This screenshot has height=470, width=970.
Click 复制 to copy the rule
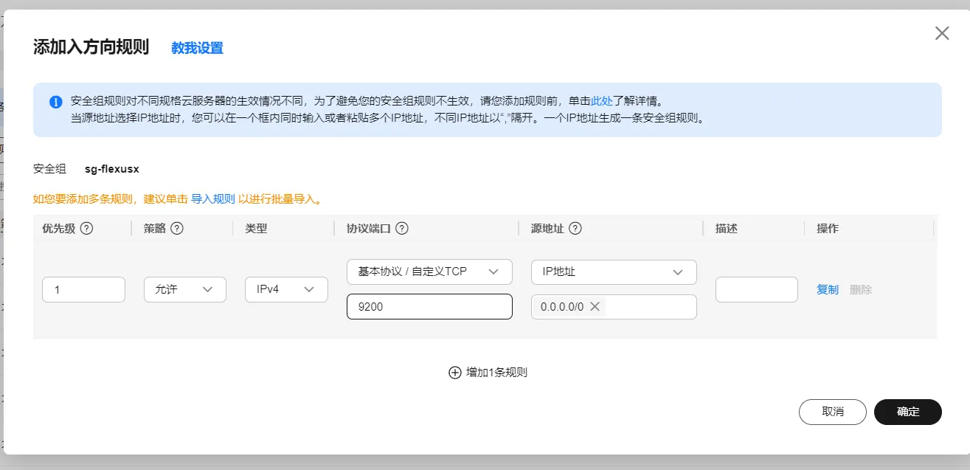tap(828, 290)
